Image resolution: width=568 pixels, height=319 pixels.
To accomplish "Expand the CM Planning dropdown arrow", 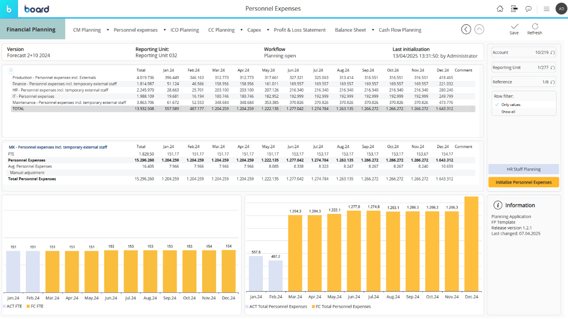I will pyautogui.click(x=108, y=30).
